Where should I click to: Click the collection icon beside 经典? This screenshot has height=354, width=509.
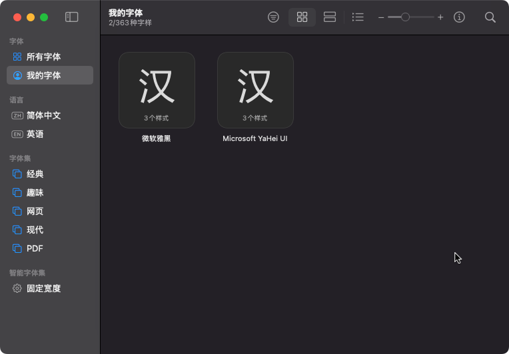pos(17,174)
